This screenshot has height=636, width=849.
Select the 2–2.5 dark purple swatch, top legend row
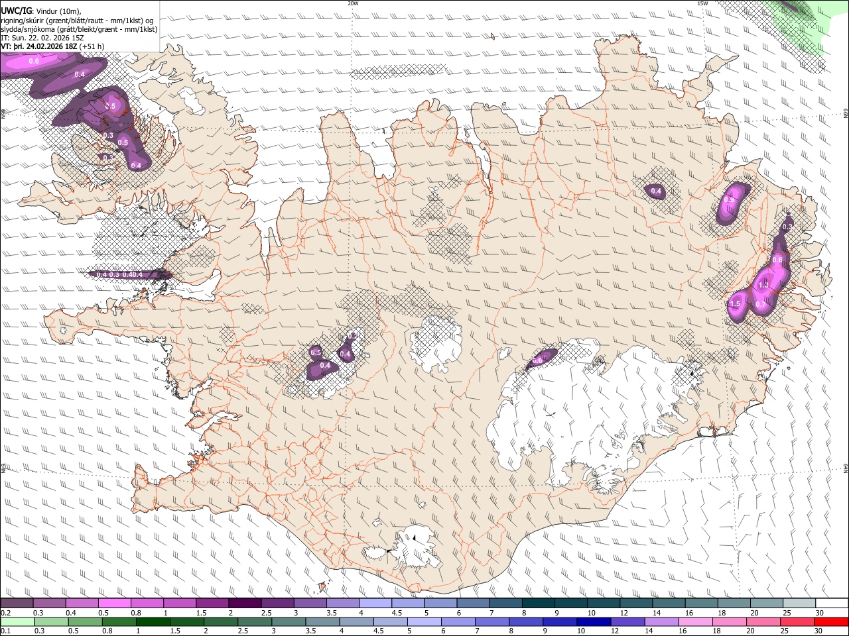click(x=245, y=604)
